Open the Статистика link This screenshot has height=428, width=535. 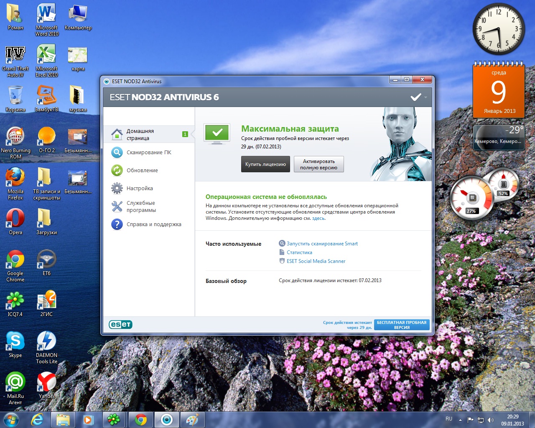pyautogui.click(x=299, y=252)
